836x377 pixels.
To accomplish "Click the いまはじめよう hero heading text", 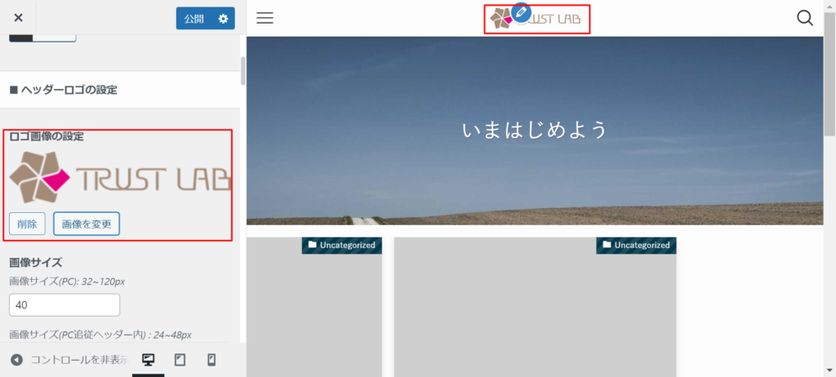I will click(536, 130).
